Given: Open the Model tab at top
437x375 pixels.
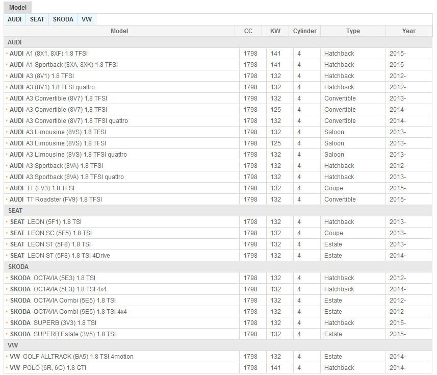Looking at the screenshot, I should 17,8.
